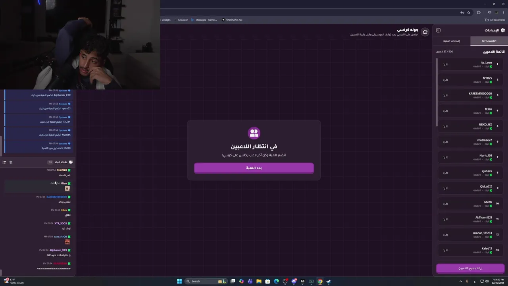Kick player MYR25
The height and width of the screenshot is (286, 508).
445,80
